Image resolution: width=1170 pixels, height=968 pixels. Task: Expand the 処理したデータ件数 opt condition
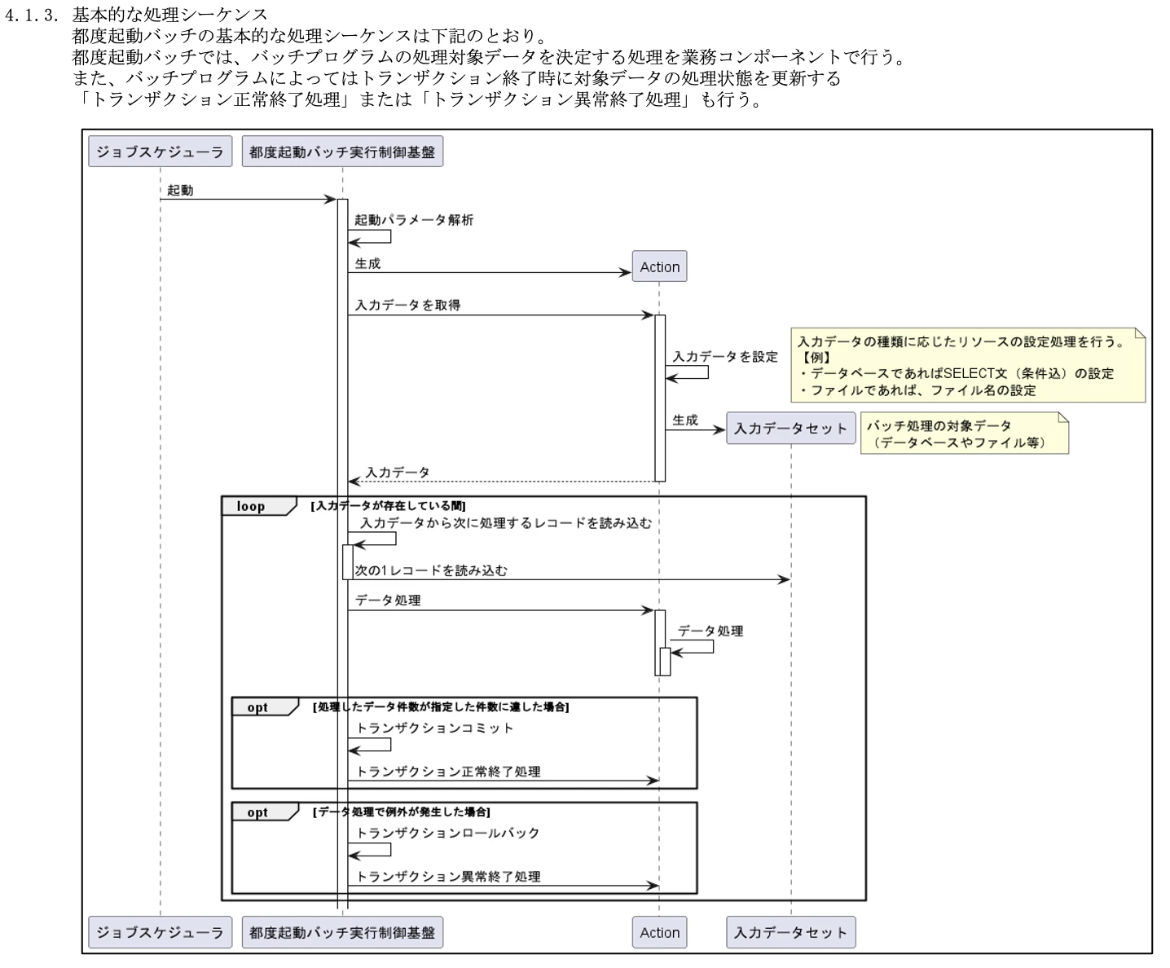coord(440,708)
